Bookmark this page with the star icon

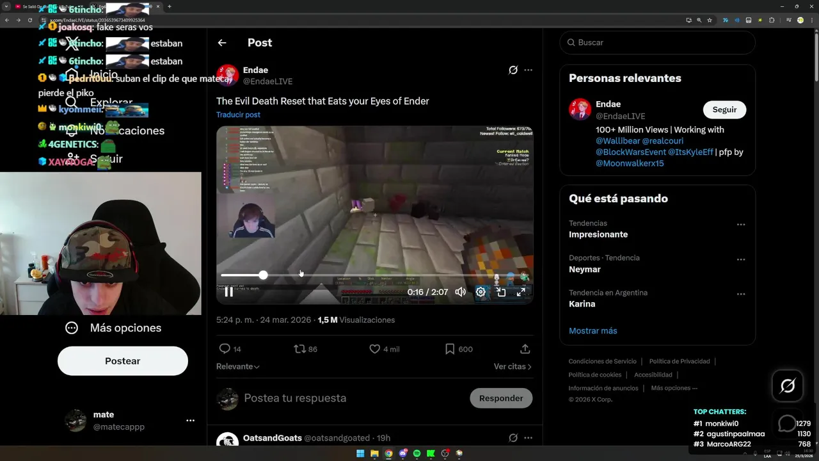point(710,20)
